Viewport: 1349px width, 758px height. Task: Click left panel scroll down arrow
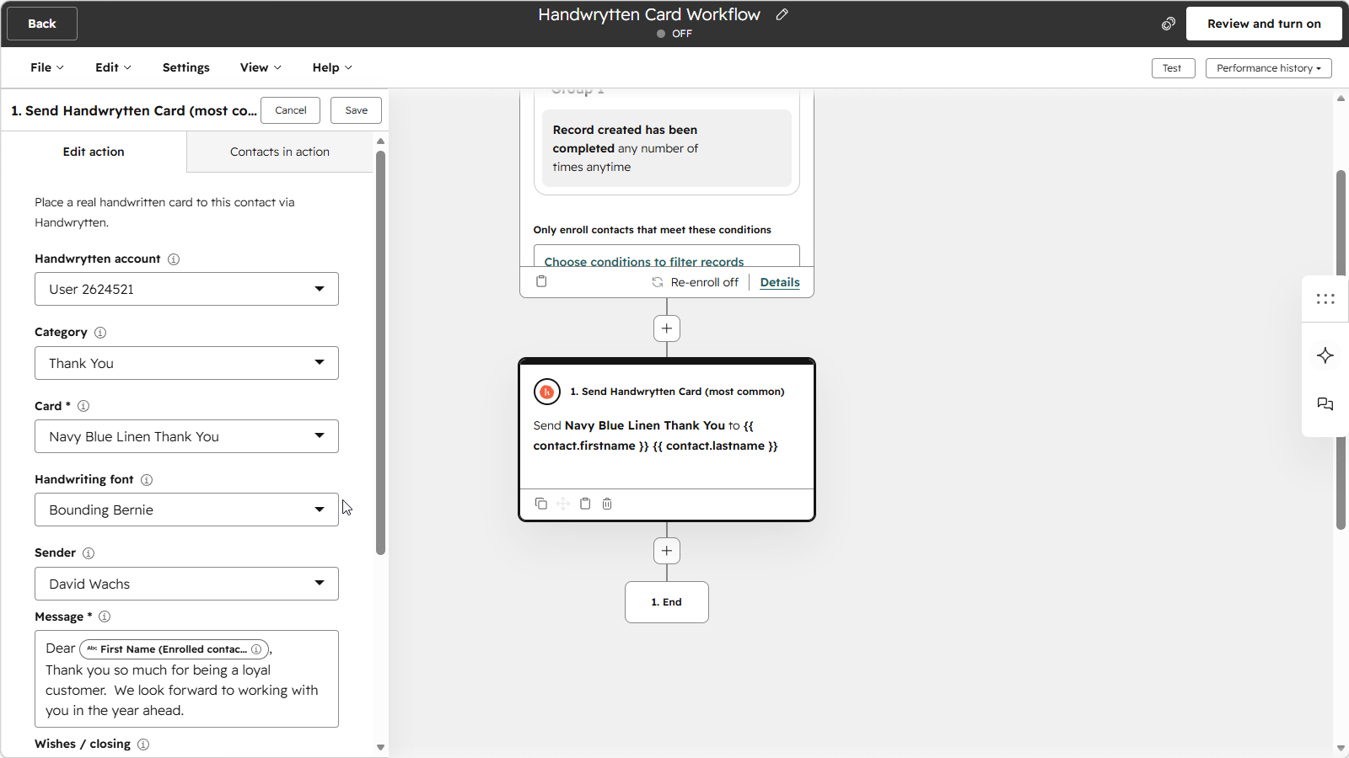(x=380, y=747)
